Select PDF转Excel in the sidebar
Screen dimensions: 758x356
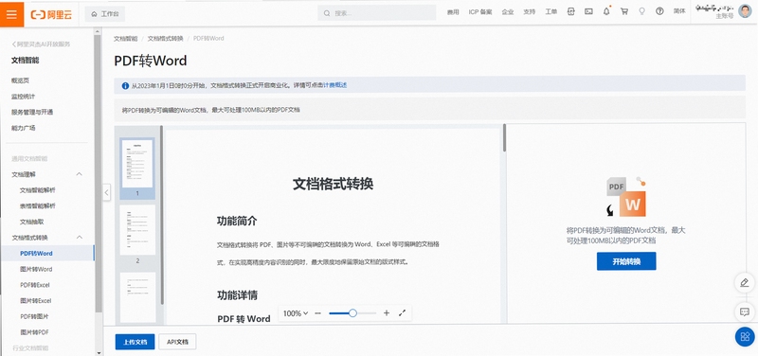[x=35, y=285]
